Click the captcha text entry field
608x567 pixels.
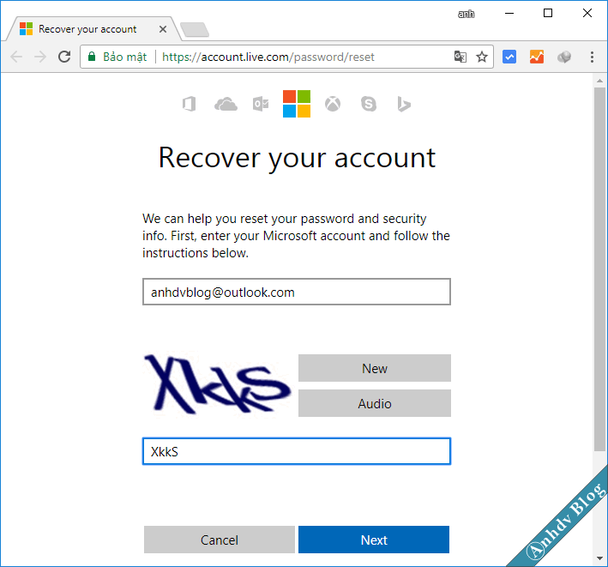click(297, 451)
